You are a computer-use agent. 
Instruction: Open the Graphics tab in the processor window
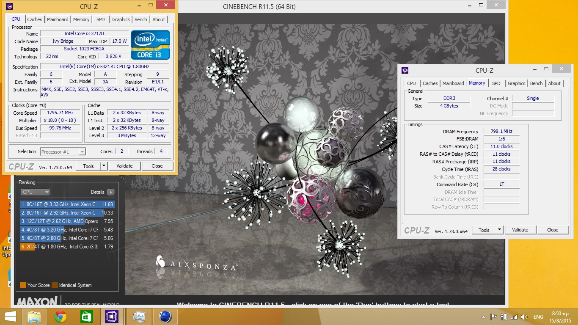pyautogui.click(x=121, y=19)
